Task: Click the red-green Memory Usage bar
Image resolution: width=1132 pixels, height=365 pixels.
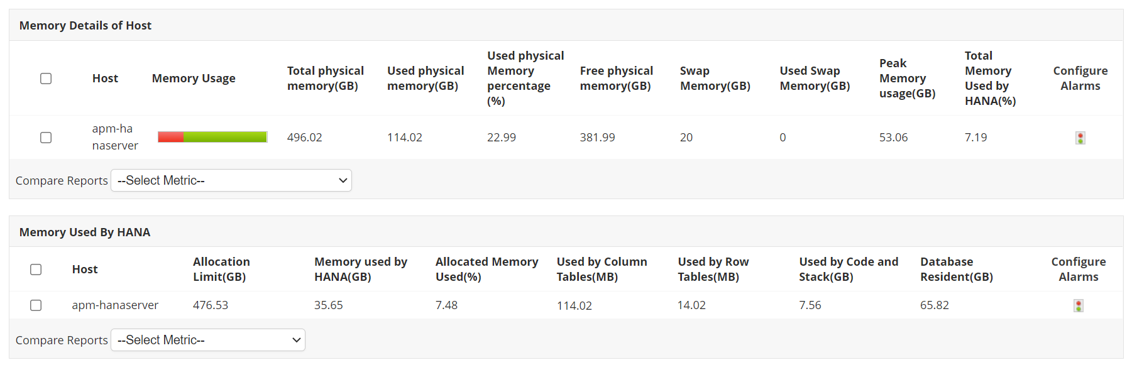Action: coord(212,137)
